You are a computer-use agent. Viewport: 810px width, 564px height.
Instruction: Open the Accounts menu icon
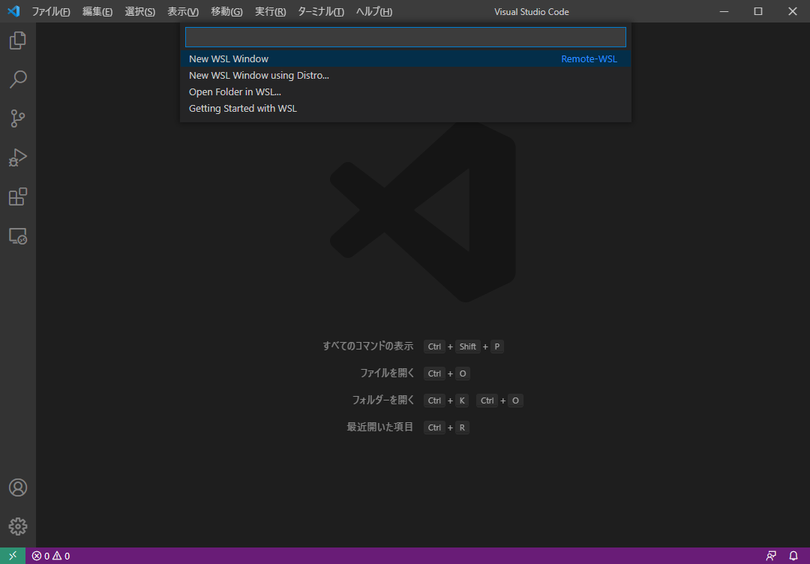tap(17, 487)
